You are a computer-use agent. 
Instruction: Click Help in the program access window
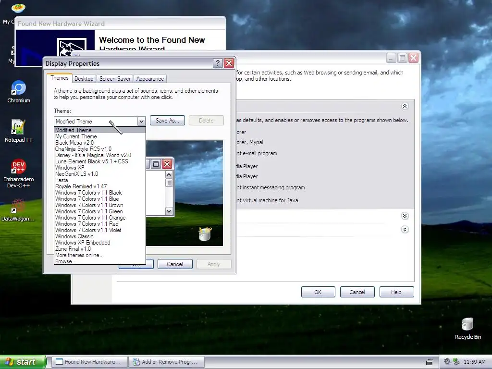[x=396, y=292]
